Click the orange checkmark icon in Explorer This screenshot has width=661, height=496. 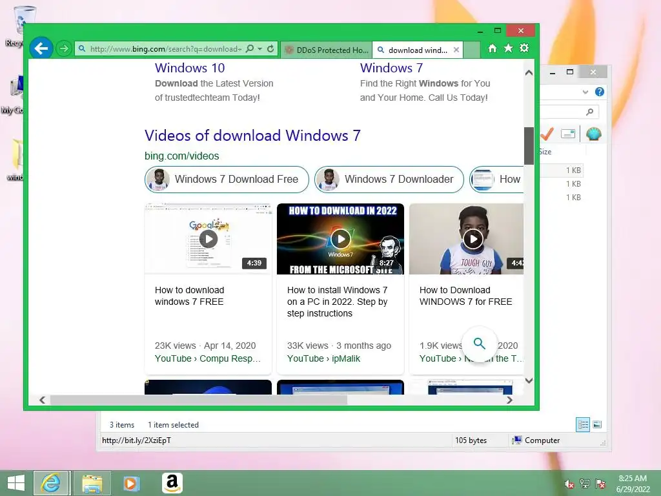tap(547, 134)
